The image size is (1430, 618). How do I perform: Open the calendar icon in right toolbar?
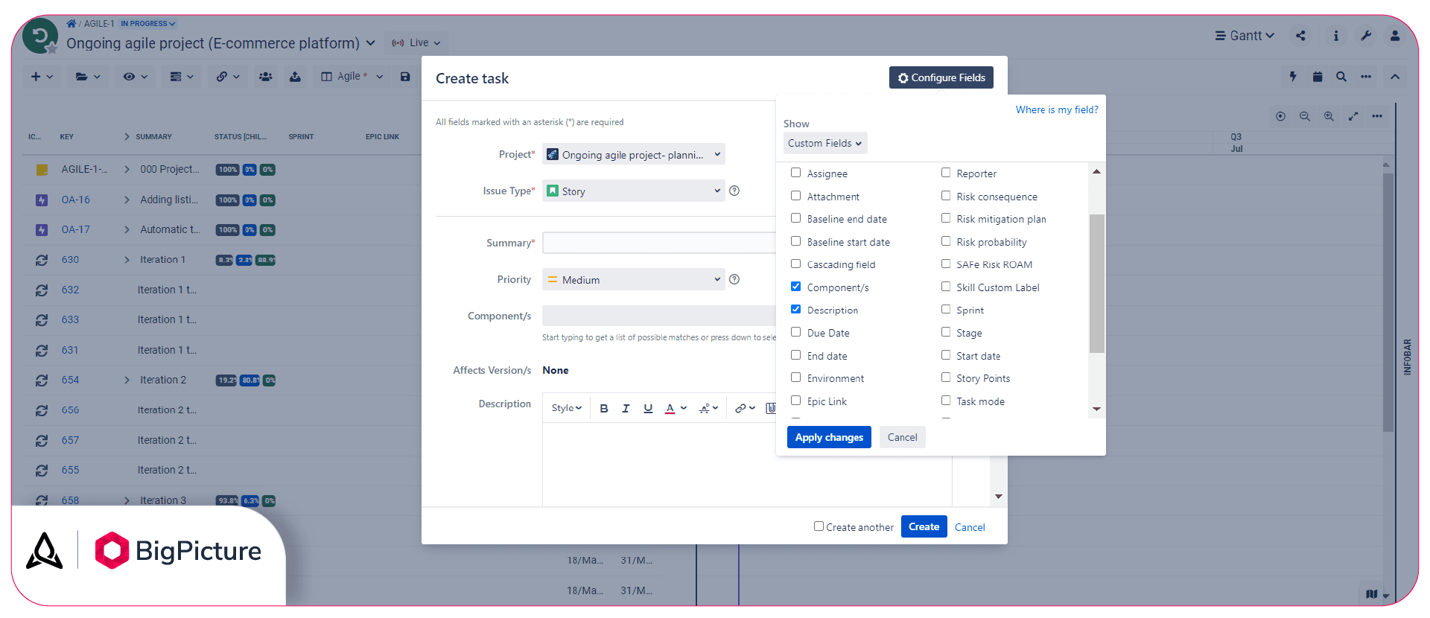click(x=1318, y=77)
